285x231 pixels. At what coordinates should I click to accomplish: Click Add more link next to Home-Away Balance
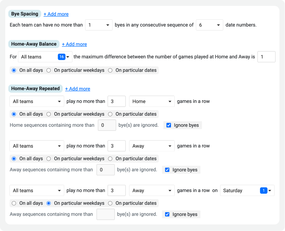point(74,44)
